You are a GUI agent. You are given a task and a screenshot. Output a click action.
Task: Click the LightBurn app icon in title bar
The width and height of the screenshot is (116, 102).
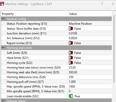[x=2, y=4]
